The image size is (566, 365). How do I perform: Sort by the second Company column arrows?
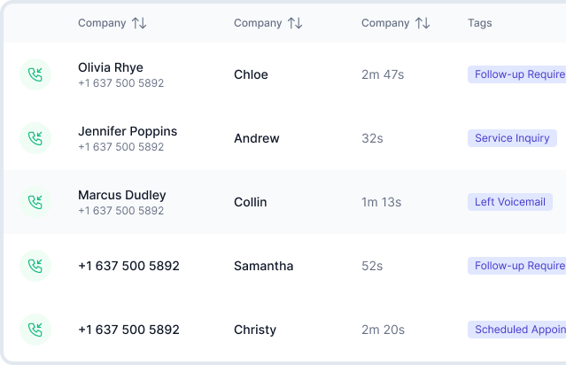point(295,23)
